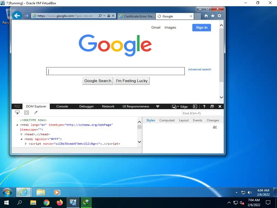
Task: Open Windows Media Player taskbar icon
Action: (57, 192)
